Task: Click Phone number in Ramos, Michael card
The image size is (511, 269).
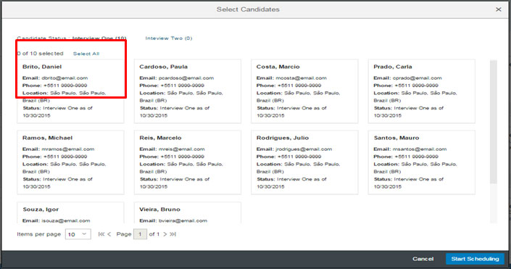Action: coord(65,157)
